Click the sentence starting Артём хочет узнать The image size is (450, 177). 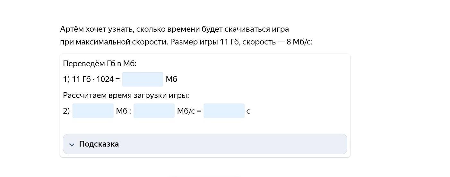(174, 29)
